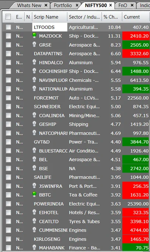The image size is (150, 252).
Task: Select the NIFTY500 tab
Action: point(96,5)
